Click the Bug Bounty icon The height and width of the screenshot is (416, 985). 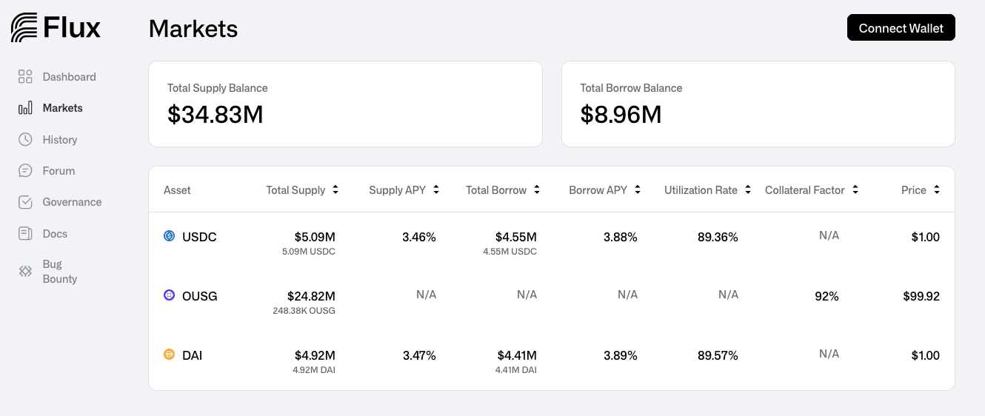pyautogui.click(x=25, y=271)
